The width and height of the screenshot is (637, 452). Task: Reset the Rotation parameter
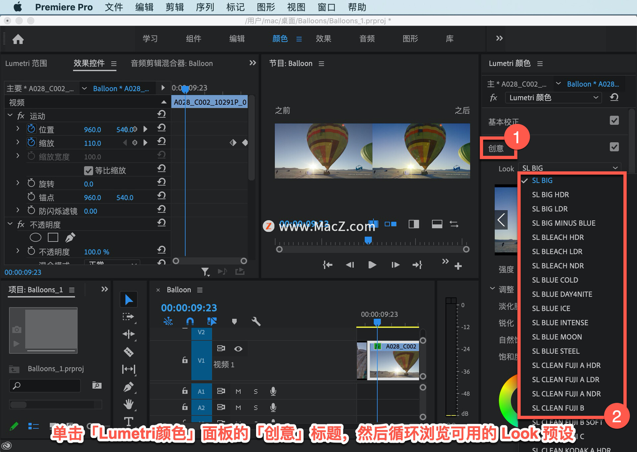162,182
